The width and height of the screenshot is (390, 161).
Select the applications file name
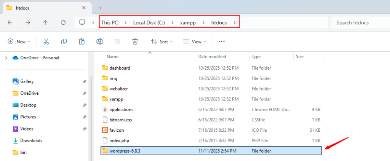tap(121, 110)
